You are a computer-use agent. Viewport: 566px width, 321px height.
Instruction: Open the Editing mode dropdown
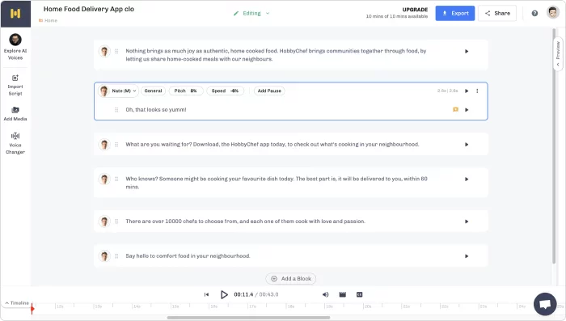pyautogui.click(x=251, y=14)
